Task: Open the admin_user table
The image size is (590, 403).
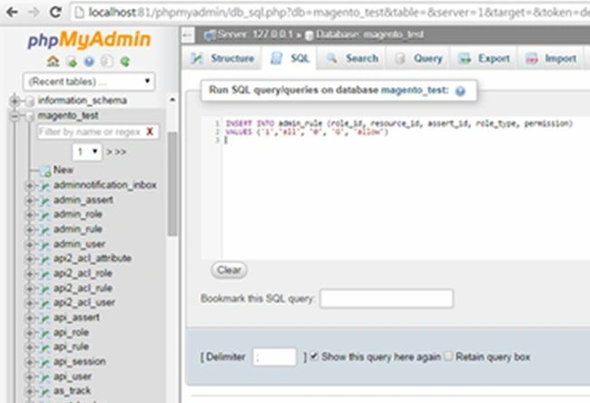Action: pyautogui.click(x=79, y=244)
